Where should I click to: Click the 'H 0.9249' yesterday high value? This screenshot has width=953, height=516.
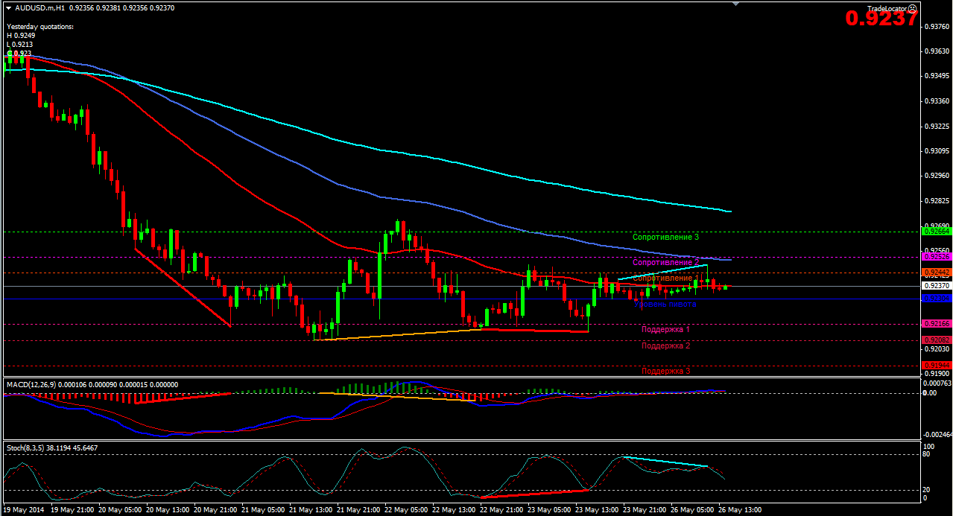pos(21,35)
